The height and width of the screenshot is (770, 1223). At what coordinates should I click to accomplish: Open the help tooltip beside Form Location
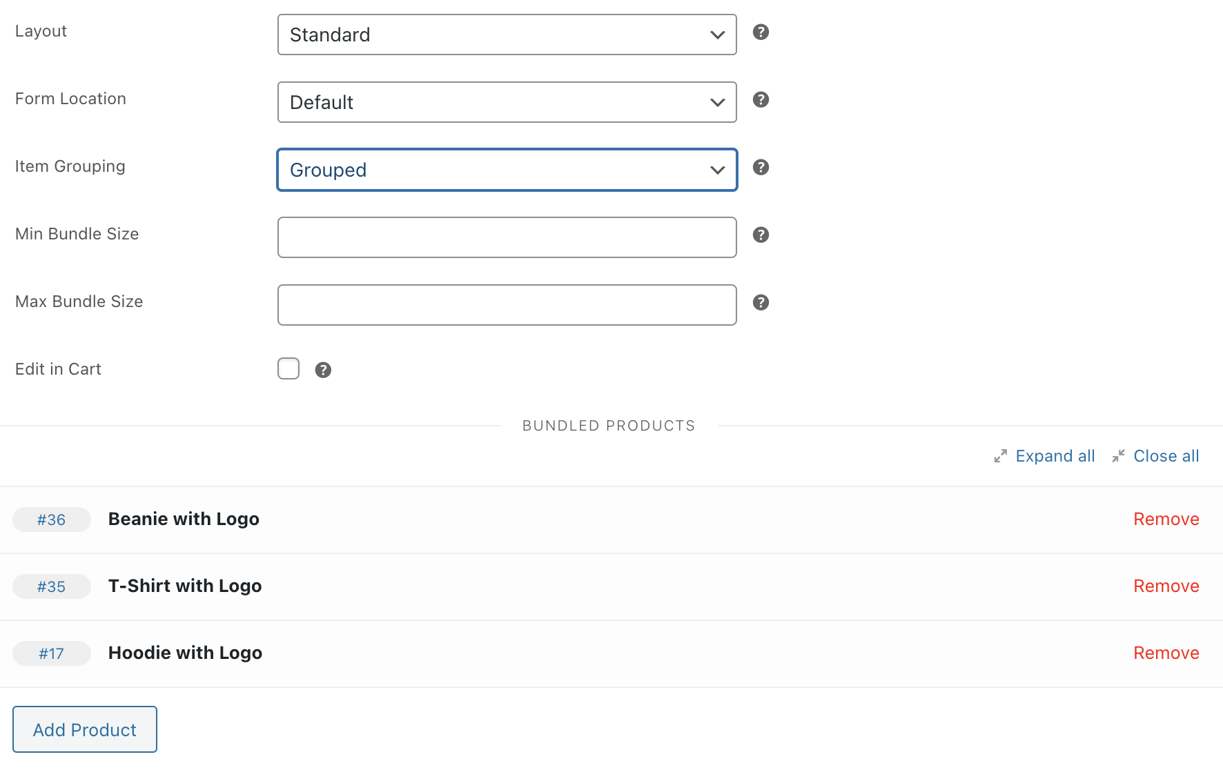click(x=761, y=99)
